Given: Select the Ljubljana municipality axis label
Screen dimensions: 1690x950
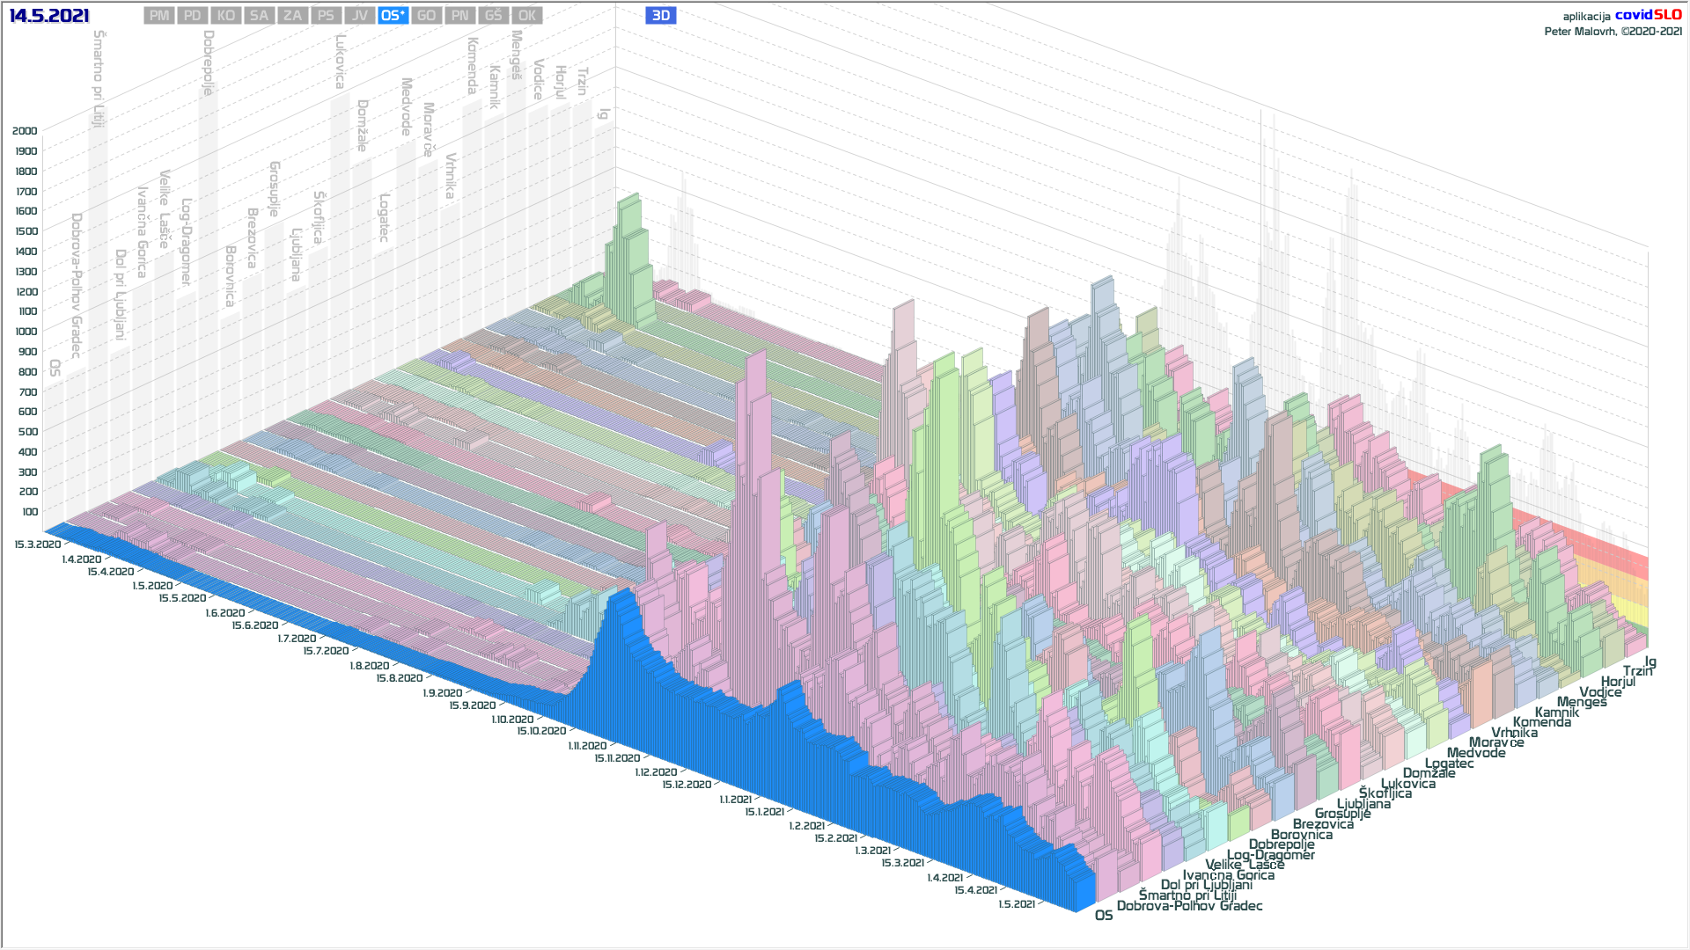Looking at the screenshot, I should [1363, 804].
